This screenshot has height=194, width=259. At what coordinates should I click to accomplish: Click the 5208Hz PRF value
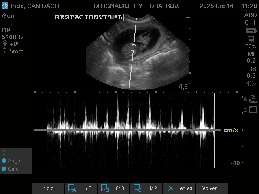(13, 37)
